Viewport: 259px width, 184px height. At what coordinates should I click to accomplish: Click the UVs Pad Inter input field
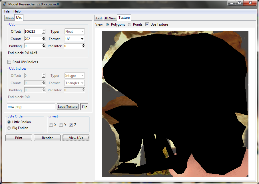[x=73, y=46]
